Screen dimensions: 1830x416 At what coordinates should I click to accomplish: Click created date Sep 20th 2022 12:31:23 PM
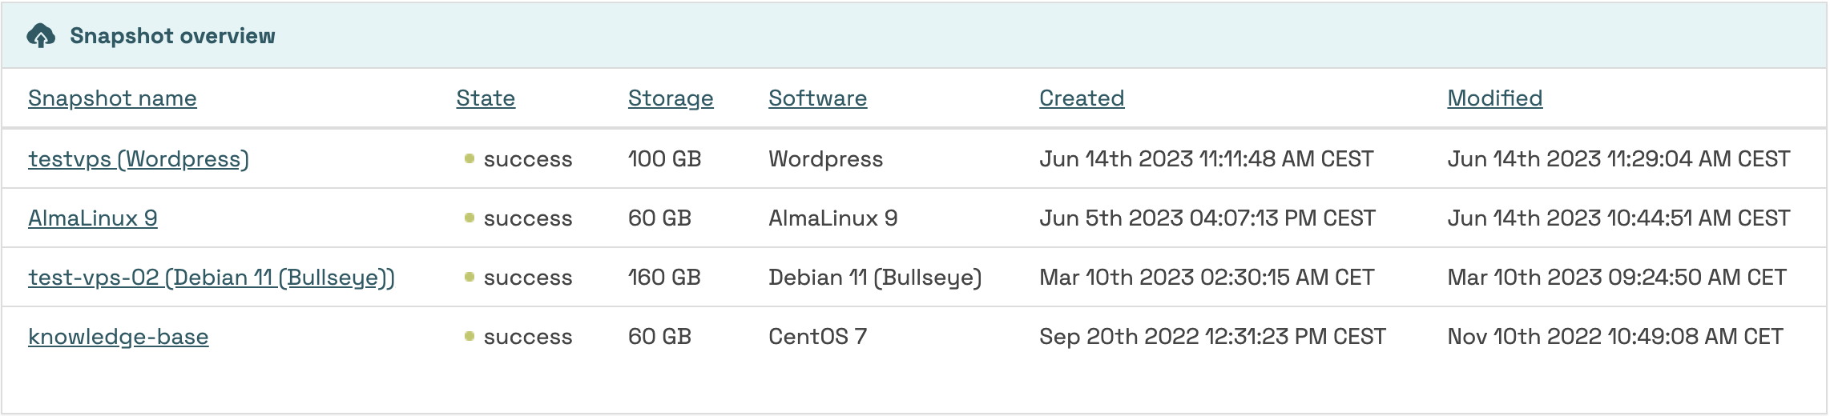click(1212, 337)
